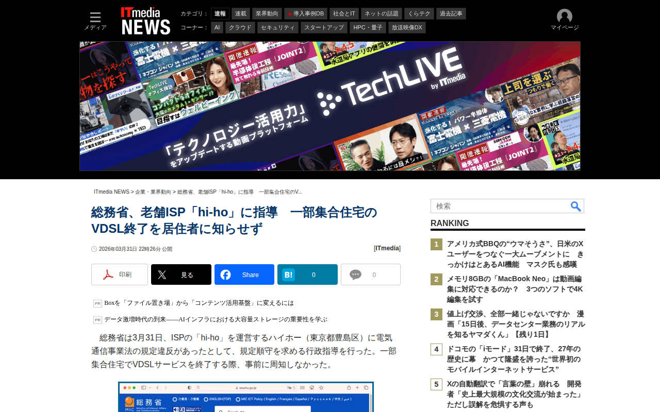Click the [ITmedia] byline link
Viewport: 660px width, 412px height.
click(x=387, y=248)
